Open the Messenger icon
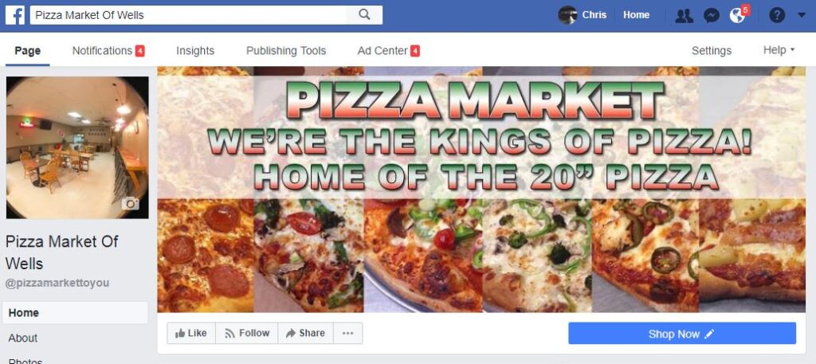The height and width of the screenshot is (364, 816). pos(711,16)
